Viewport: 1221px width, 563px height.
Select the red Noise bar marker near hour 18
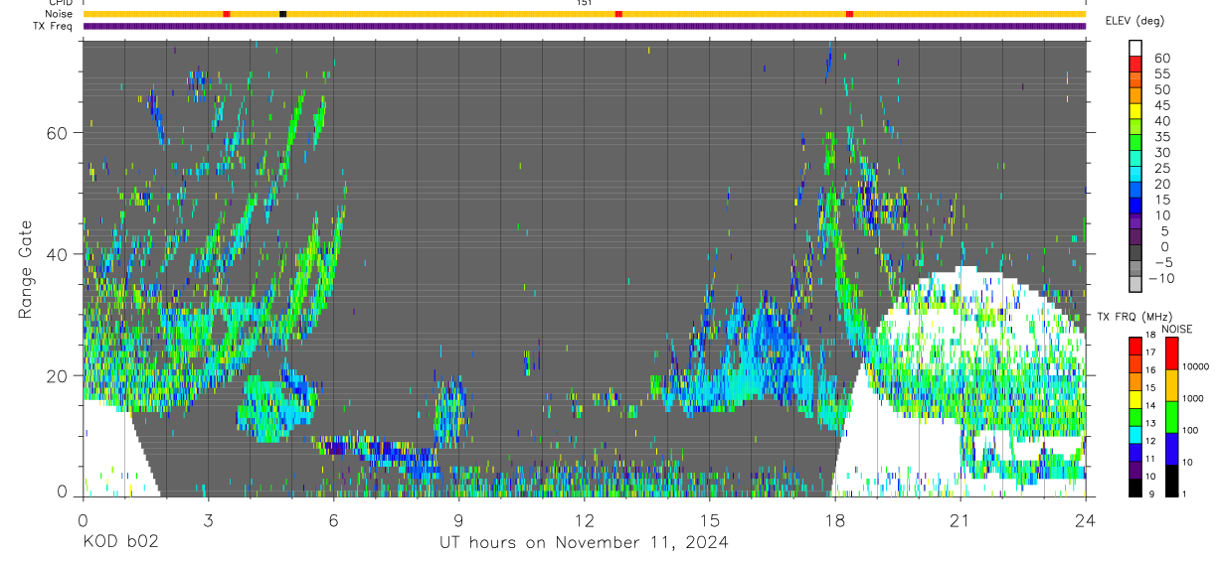tap(849, 14)
